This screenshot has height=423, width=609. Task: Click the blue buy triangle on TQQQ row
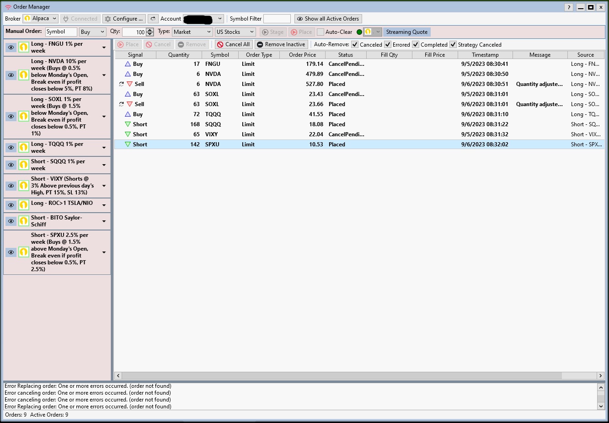click(x=128, y=114)
